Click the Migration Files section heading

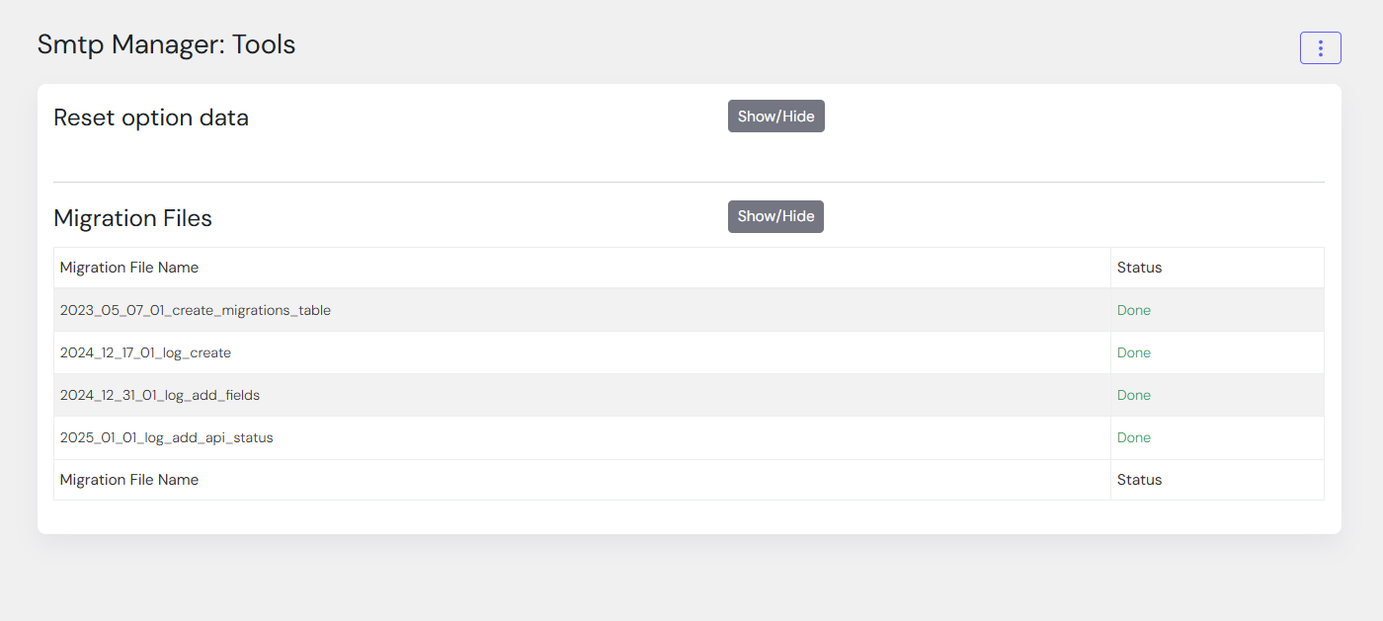[132, 218]
